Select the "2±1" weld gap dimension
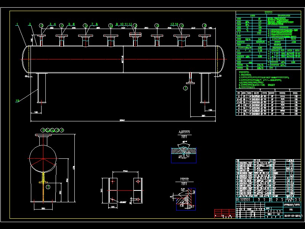This screenshot has height=229, width=305. click(191, 206)
